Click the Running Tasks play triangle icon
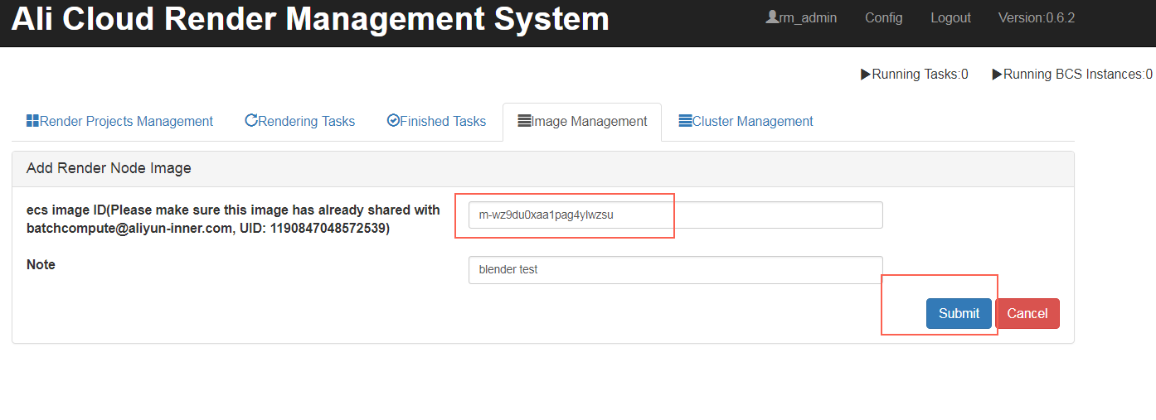The height and width of the screenshot is (420, 1156). (866, 75)
